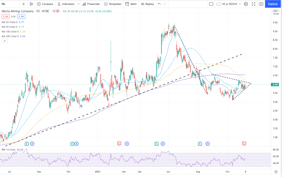Expand the indicators favorites dropdown arrow
282x177 pixels.
point(78,4)
